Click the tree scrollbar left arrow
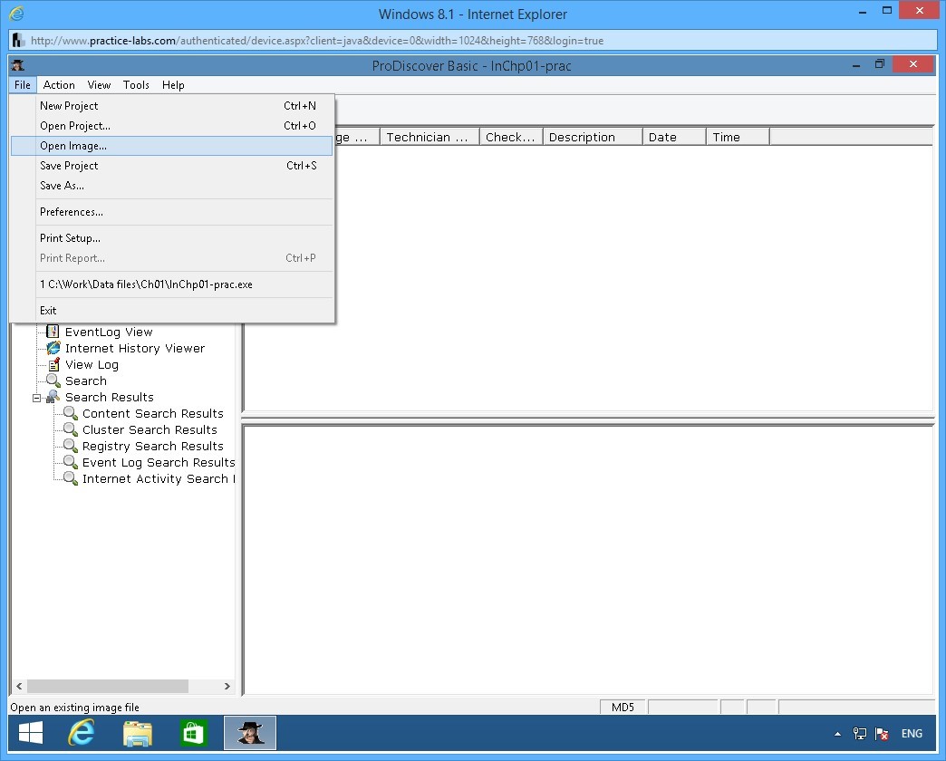The height and width of the screenshot is (761, 946). 19,686
